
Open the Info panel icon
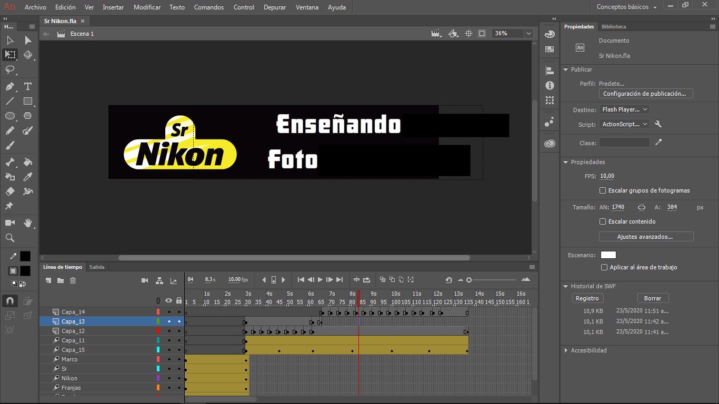pyautogui.click(x=550, y=85)
